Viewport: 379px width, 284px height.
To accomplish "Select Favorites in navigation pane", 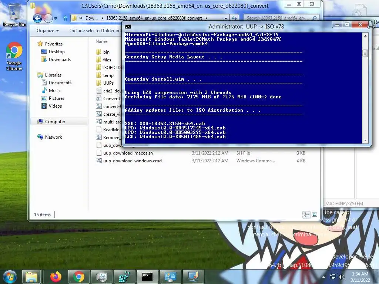I will 50,44.
